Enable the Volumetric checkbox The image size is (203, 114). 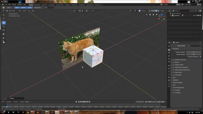point(174,75)
